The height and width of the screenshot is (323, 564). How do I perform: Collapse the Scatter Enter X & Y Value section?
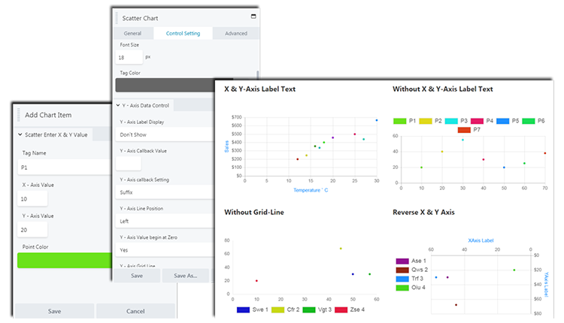click(20, 134)
